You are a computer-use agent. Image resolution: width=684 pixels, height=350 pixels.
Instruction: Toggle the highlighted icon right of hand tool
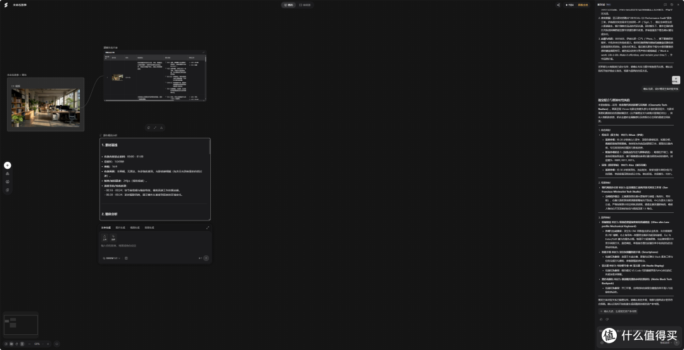coord(22,344)
